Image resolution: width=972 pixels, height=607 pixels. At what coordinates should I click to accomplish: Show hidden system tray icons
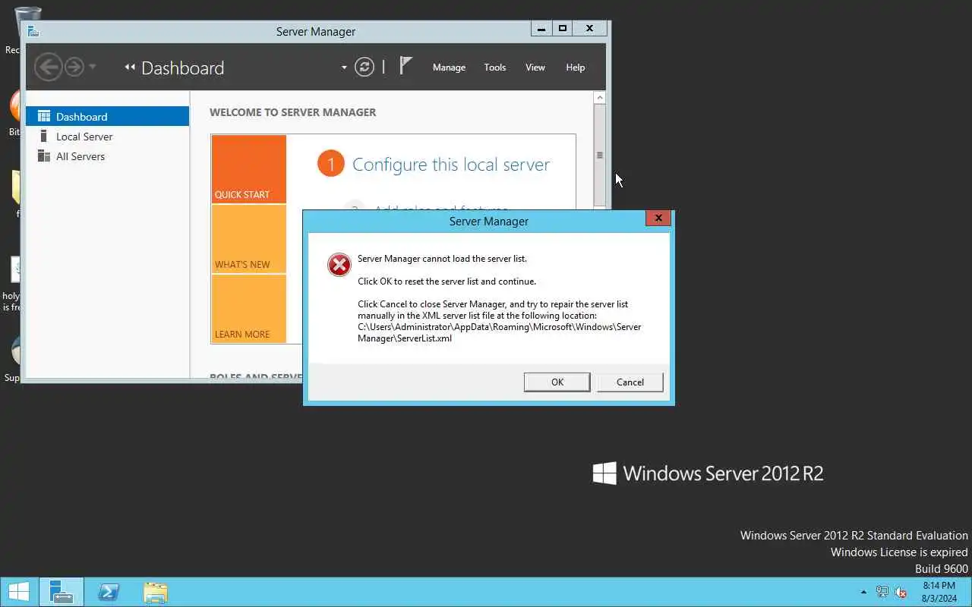pos(863,592)
